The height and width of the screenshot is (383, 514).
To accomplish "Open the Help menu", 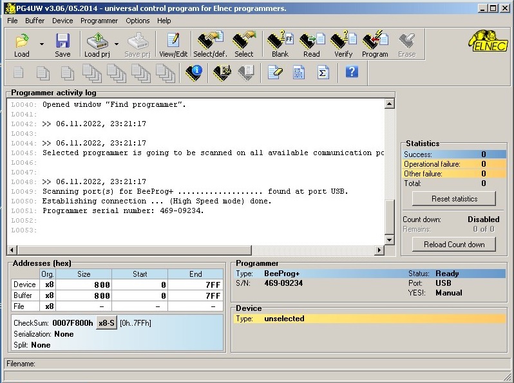I will tap(164, 21).
